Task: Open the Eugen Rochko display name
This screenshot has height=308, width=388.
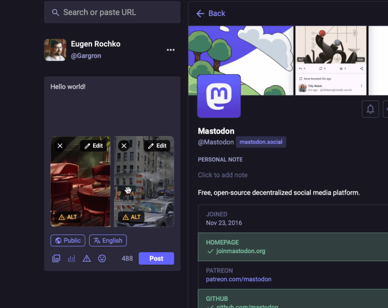Action: tap(95, 44)
